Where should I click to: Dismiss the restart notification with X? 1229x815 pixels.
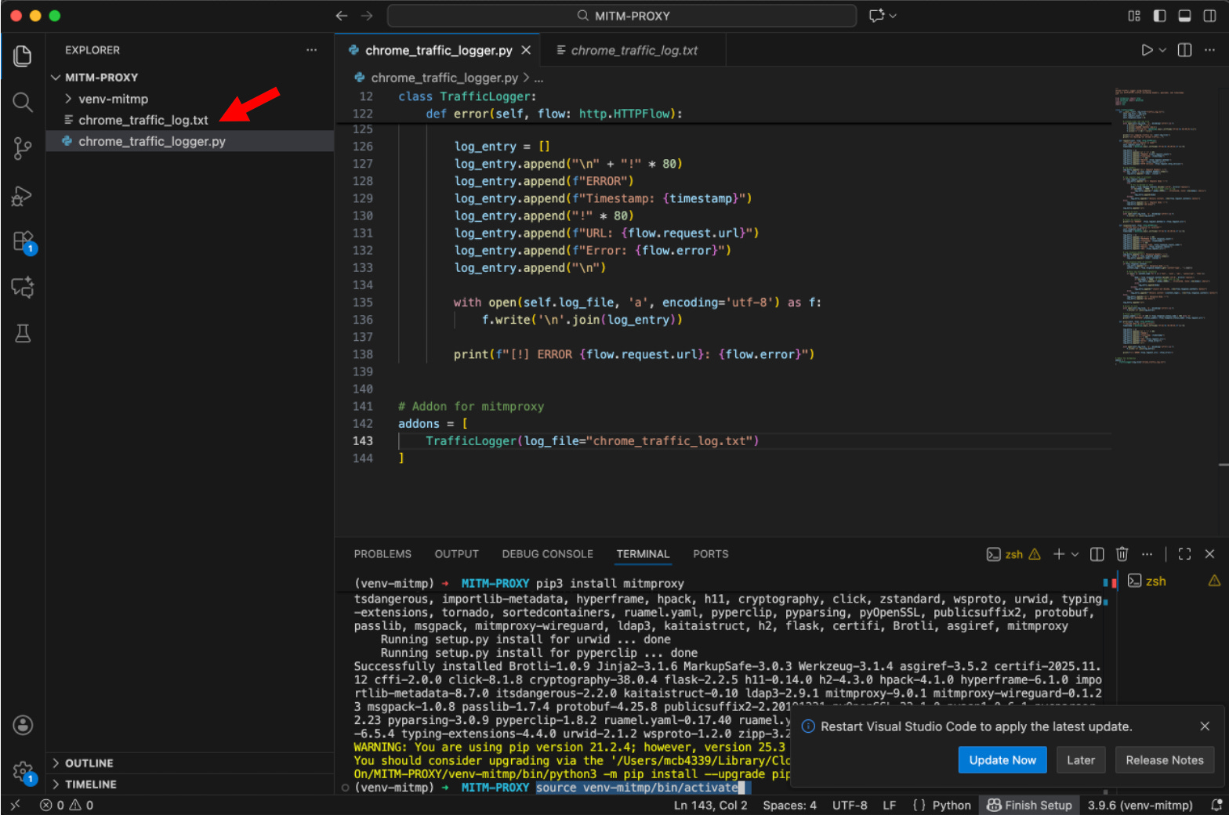(x=1205, y=726)
